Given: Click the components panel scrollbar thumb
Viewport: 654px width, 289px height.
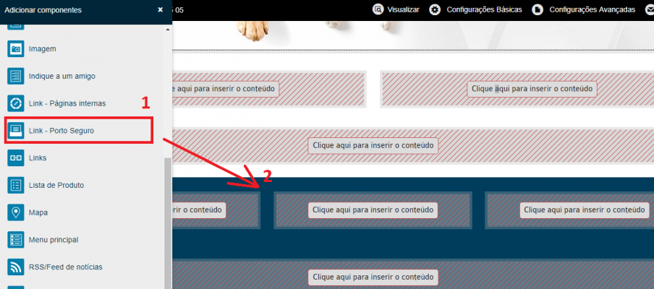Looking at the screenshot, I should 168,223.
